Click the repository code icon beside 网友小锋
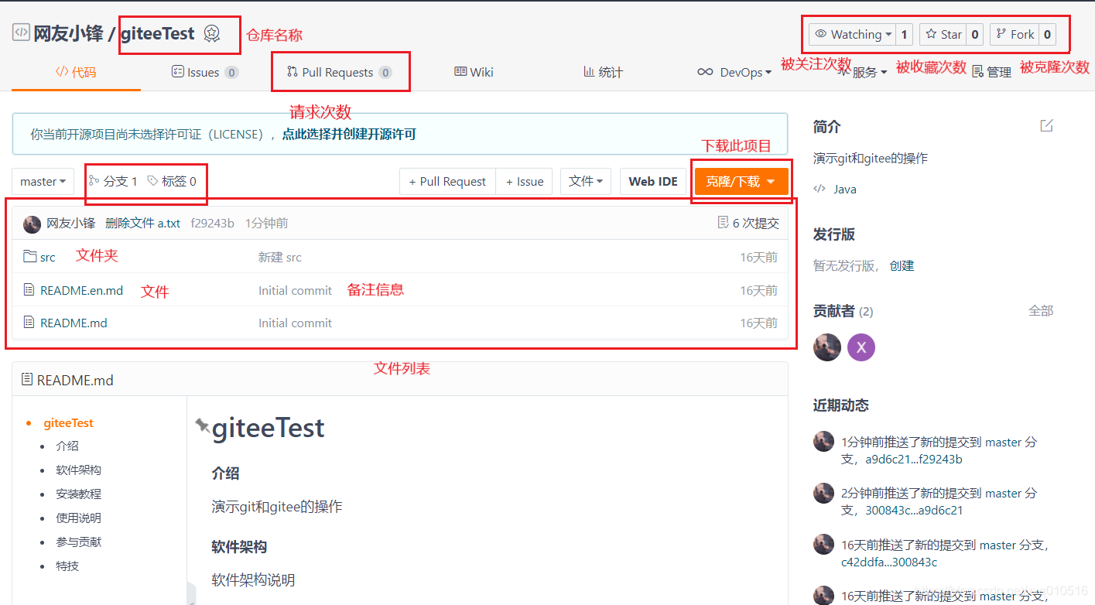 point(21,33)
